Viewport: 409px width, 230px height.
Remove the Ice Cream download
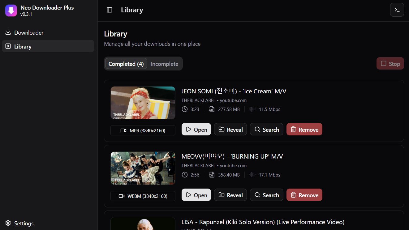tap(304, 130)
